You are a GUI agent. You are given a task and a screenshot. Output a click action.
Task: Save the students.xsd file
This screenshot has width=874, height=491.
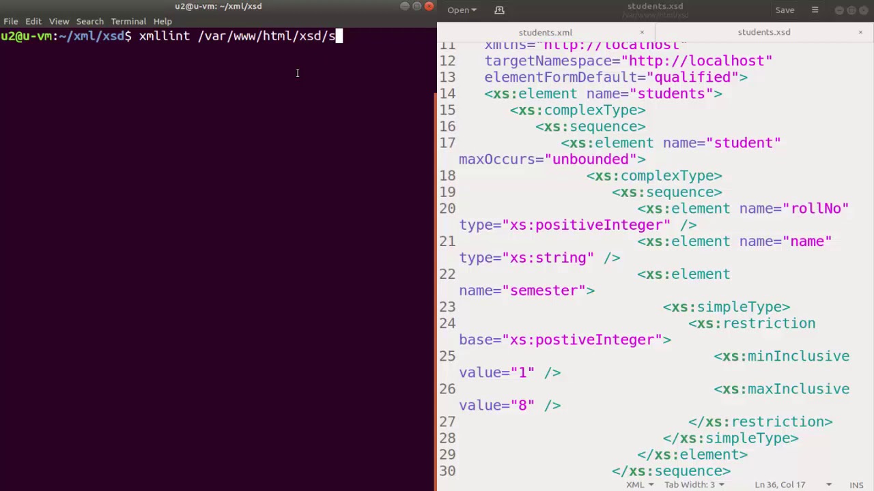(x=785, y=10)
